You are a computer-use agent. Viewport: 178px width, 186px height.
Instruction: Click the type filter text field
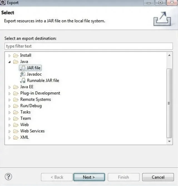point(88,46)
